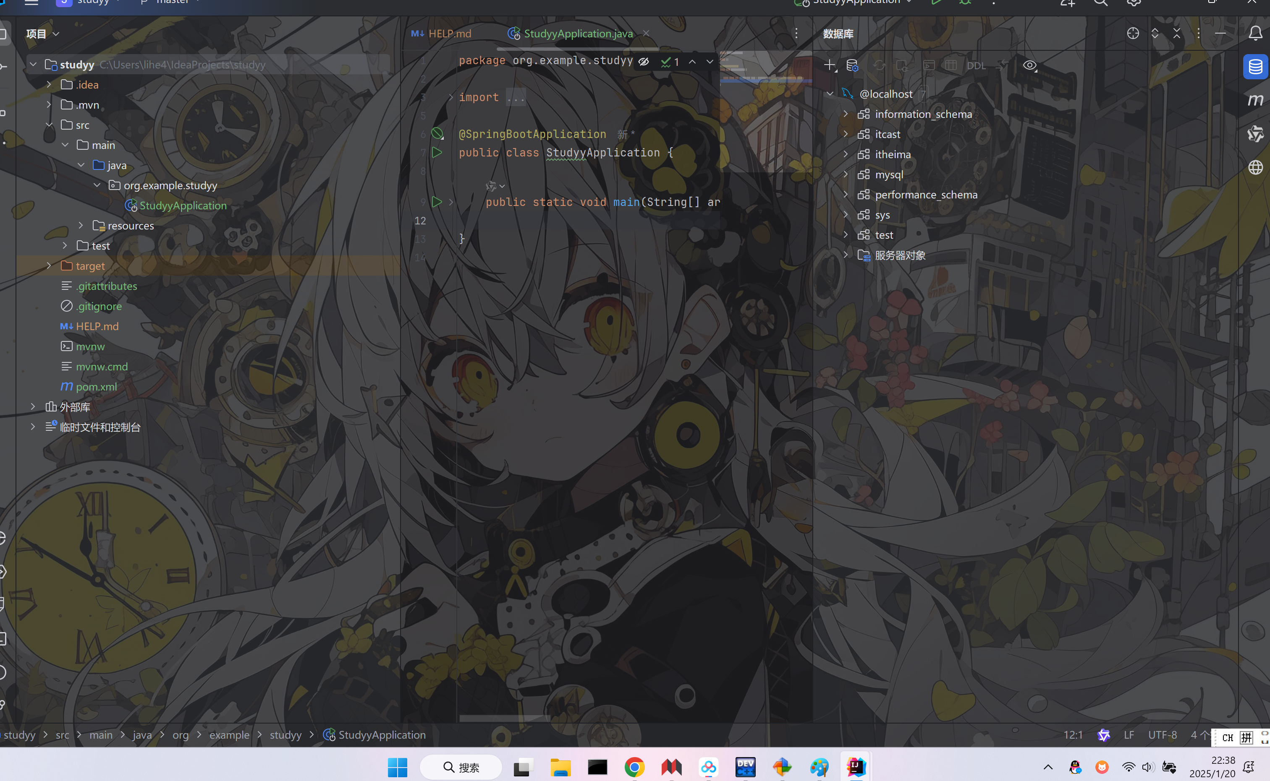This screenshot has width=1270, height=781.
Task: Expand the information_schema database
Action: pos(846,114)
